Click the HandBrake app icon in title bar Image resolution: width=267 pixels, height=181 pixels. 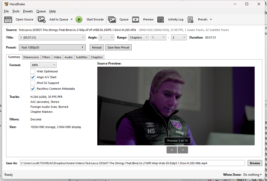pyautogui.click(x=6, y=4)
